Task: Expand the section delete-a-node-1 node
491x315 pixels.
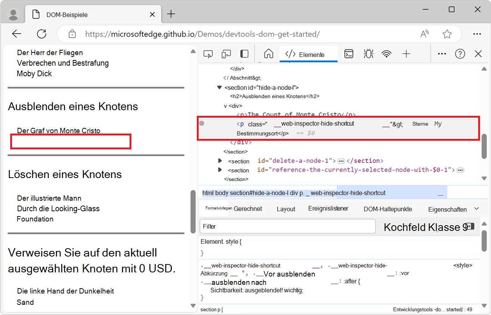Action: coord(220,160)
